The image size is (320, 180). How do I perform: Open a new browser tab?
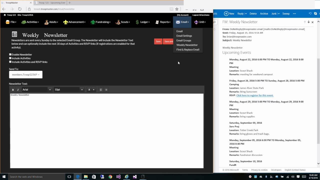69,3
